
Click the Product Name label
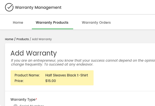(x=27, y=75)
